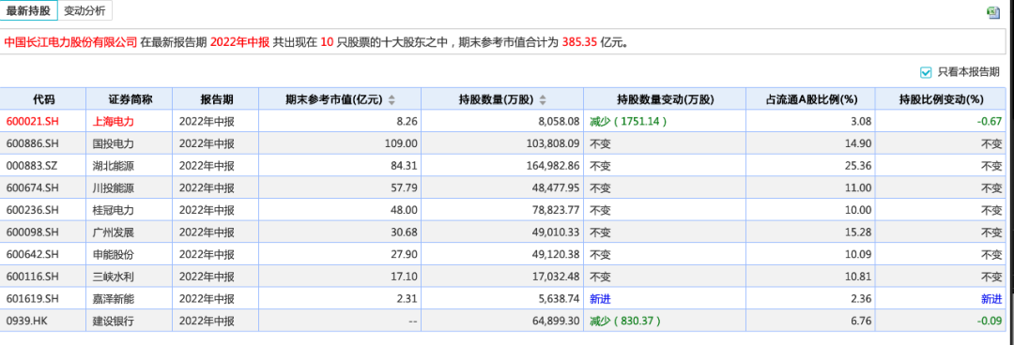Select the 601619.SH code cell
The width and height of the screenshot is (1014, 345).
click(x=43, y=298)
